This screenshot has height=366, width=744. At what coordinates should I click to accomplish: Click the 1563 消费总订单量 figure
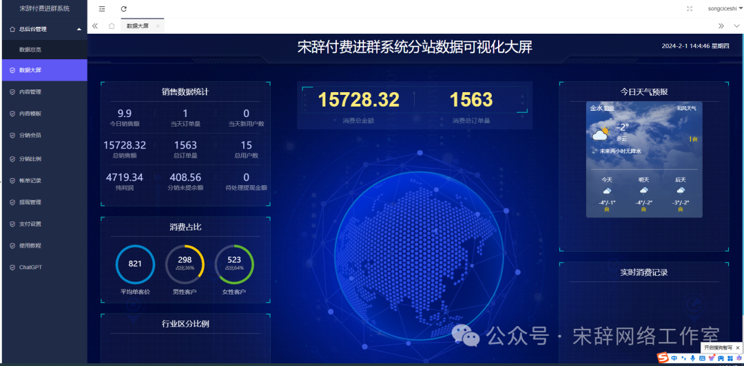coord(471,100)
